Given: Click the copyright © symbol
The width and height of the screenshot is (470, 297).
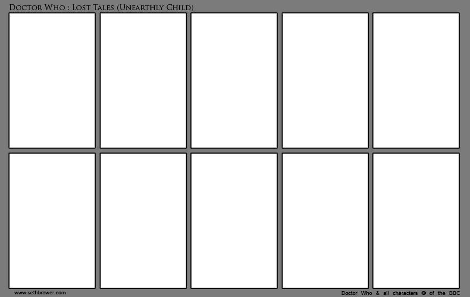Looking at the screenshot, I should pyautogui.click(x=423, y=293).
